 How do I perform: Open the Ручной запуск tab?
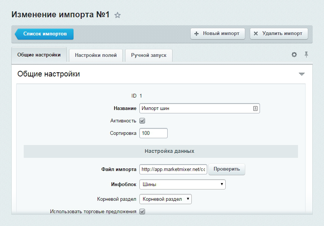pos(148,55)
